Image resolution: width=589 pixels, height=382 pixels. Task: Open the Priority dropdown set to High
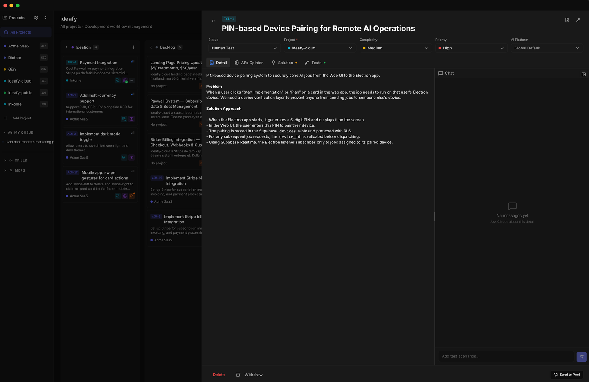(x=470, y=48)
